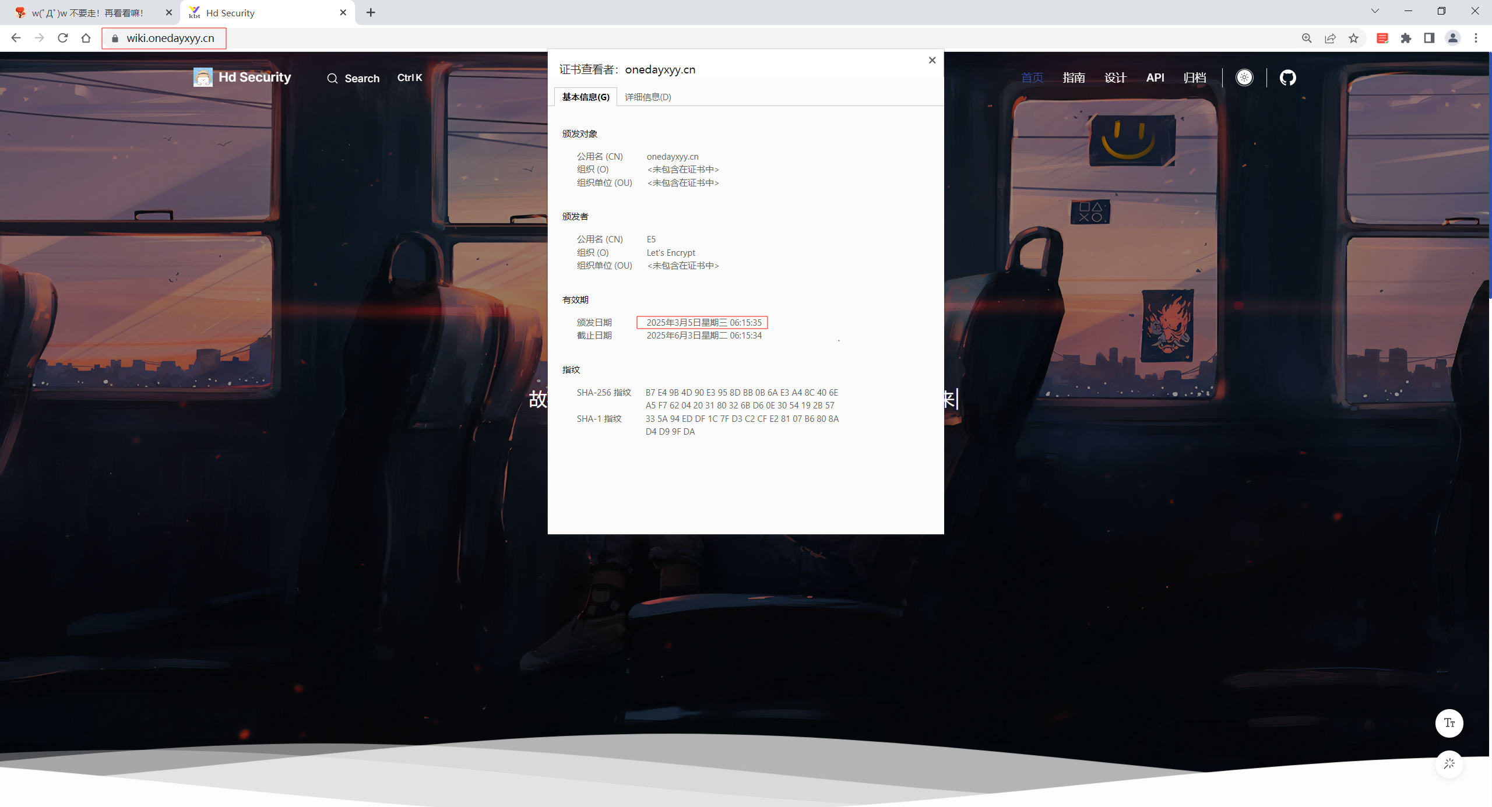Restore down the browser window

coord(1441,11)
